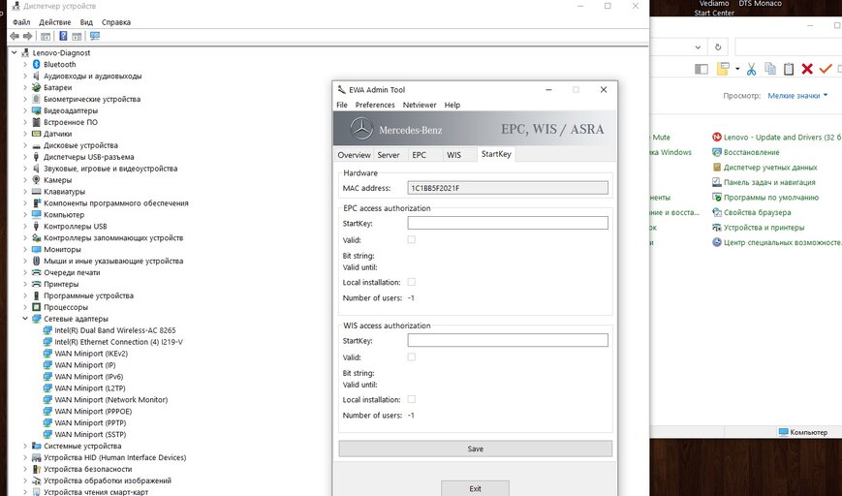Click the red X Delete icon
842x496 pixels.
(806, 69)
